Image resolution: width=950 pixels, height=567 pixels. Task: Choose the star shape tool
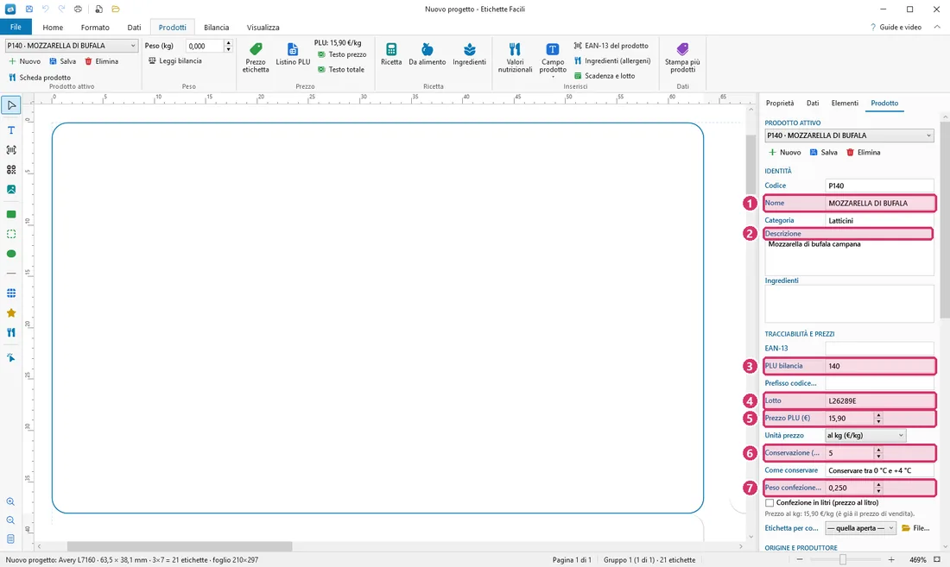[11, 313]
